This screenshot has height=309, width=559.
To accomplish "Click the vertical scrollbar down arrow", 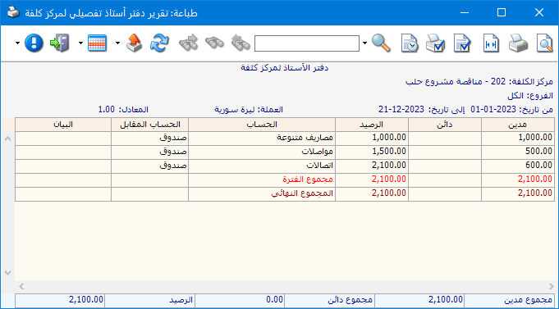I will [x=8, y=273].
